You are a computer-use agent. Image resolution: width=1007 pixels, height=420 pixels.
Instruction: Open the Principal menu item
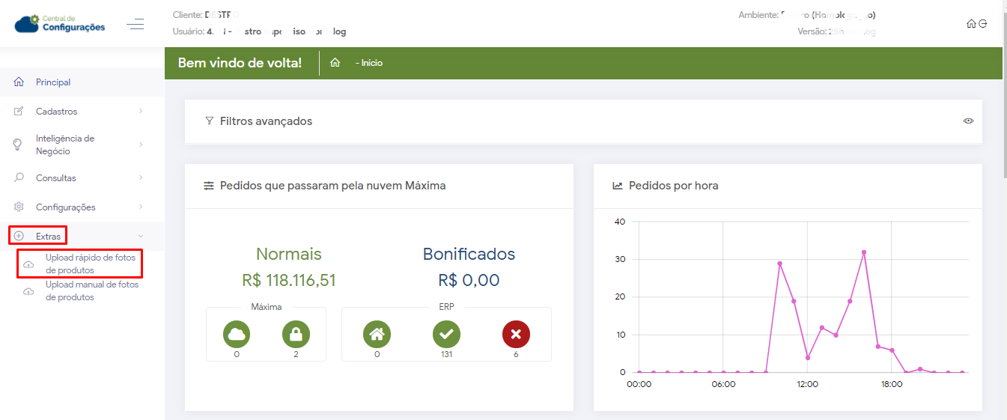click(x=53, y=82)
